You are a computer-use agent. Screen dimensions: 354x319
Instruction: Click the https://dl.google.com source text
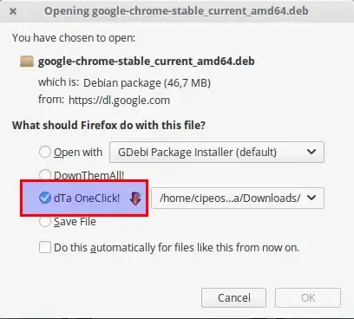point(119,101)
